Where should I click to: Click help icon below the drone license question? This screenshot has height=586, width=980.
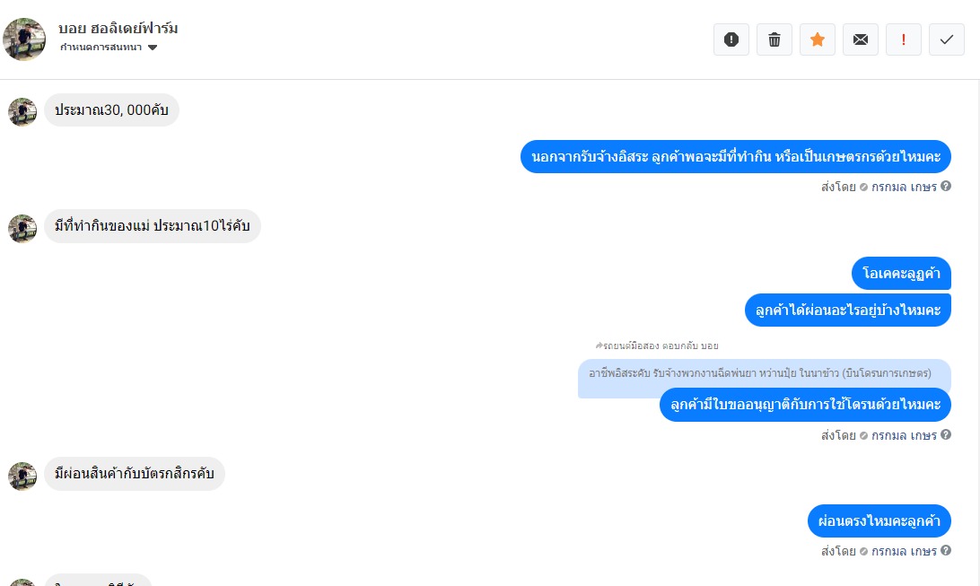tap(946, 435)
